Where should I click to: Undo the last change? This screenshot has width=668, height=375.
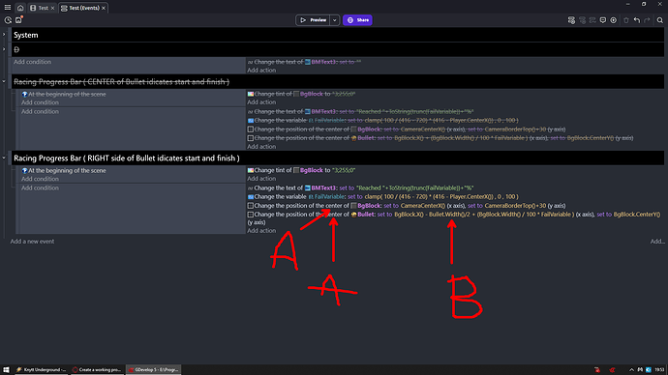637,20
